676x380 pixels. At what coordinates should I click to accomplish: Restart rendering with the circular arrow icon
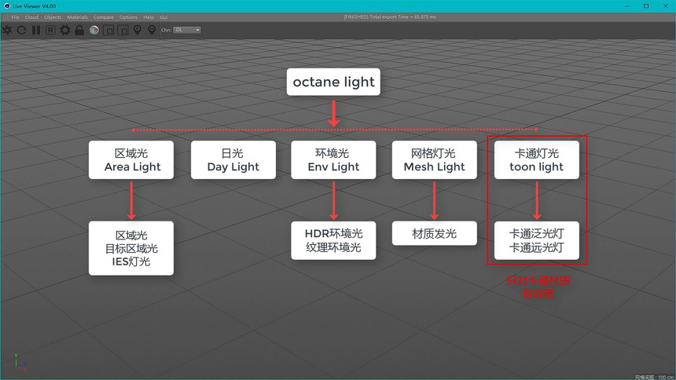click(x=21, y=30)
